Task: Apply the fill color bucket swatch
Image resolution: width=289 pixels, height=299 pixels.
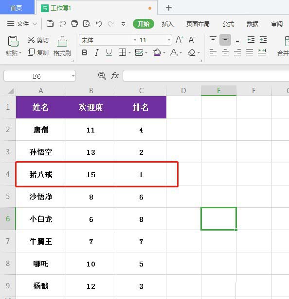Action: [x=157, y=52]
